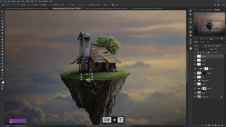
Task: Select the Frame tool
Action: [x=2, y=27]
